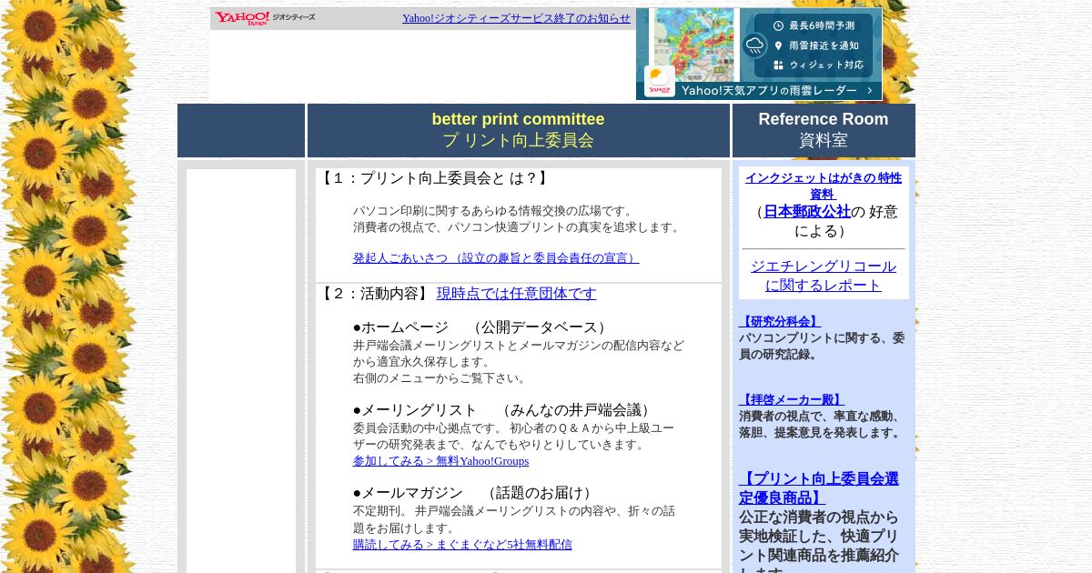Screen dimensions: 1092x573
Task: Open the 【拝啓メーカー殿】 link
Action: 792,400
